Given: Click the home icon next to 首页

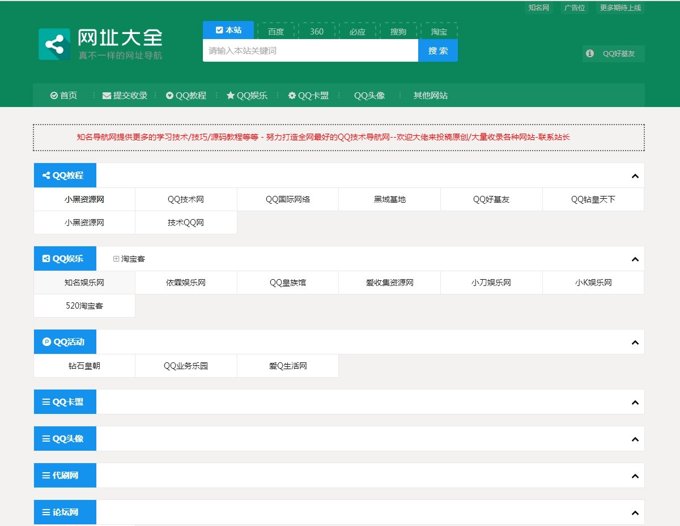Looking at the screenshot, I should point(53,95).
